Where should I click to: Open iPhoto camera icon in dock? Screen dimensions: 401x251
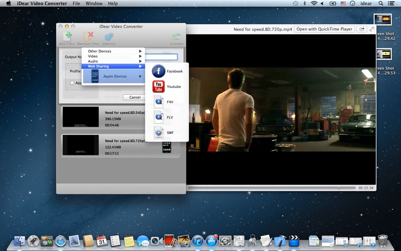184,241
